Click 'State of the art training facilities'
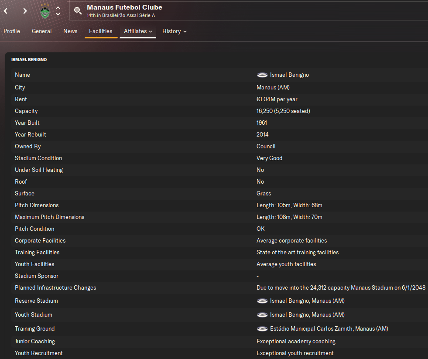The image size is (428, 359). tap(298, 252)
